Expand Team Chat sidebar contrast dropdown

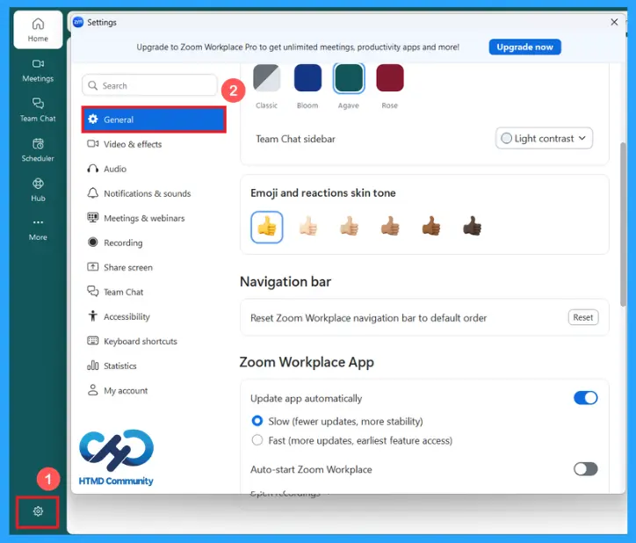(544, 139)
